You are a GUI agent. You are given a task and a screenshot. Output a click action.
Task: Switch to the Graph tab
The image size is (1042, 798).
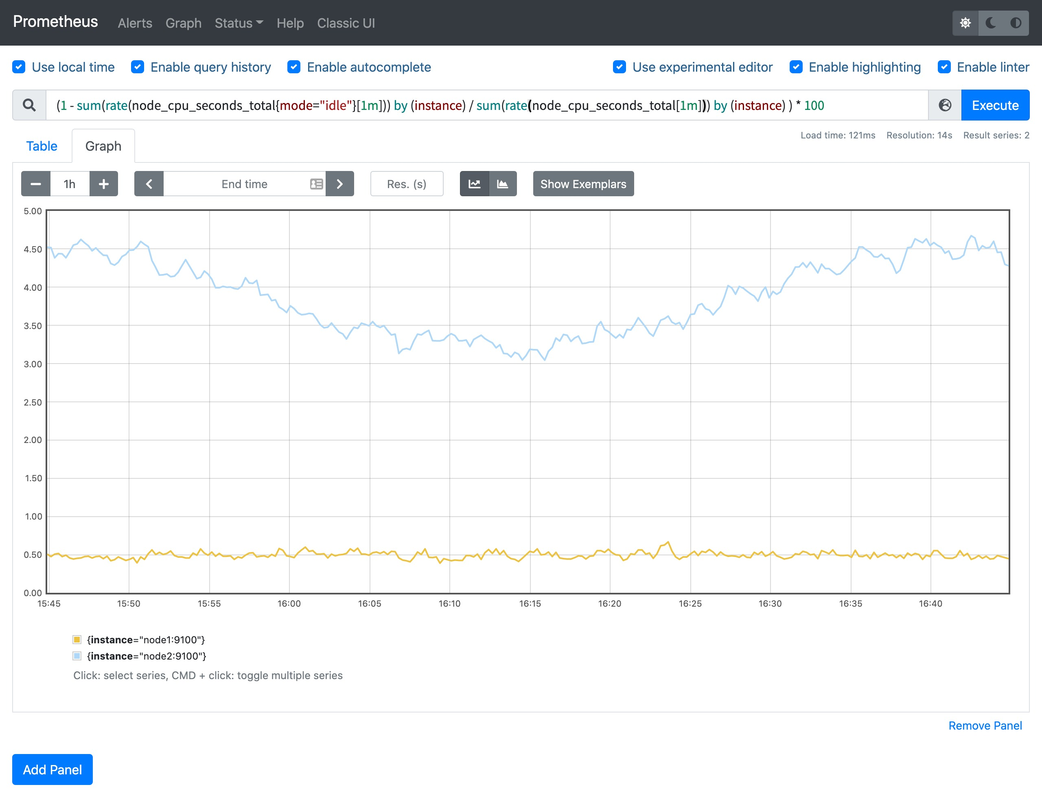tap(103, 146)
